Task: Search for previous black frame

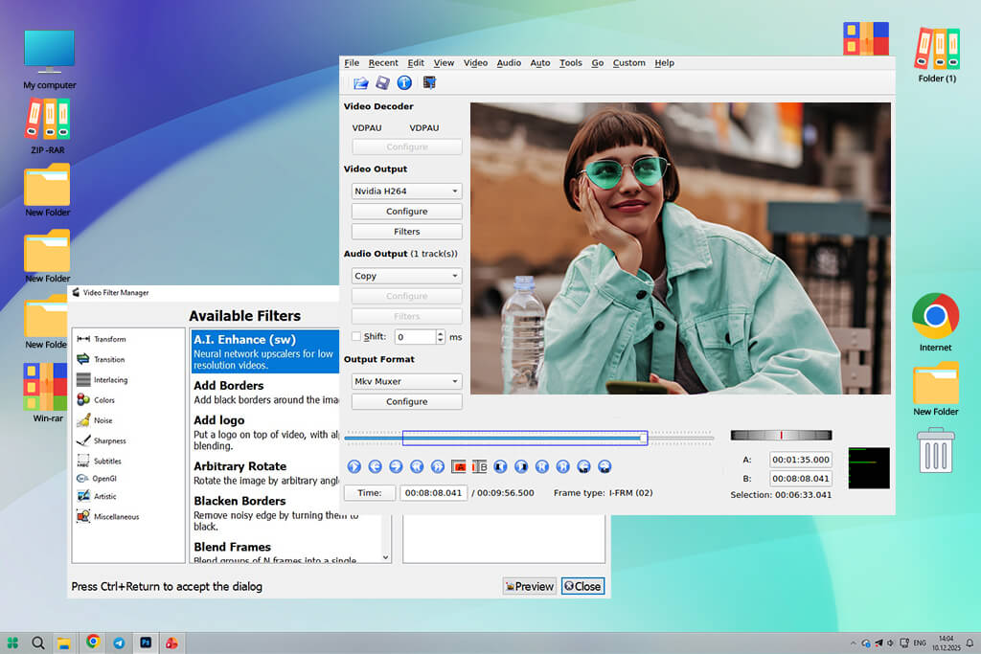Action: (x=500, y=466)
